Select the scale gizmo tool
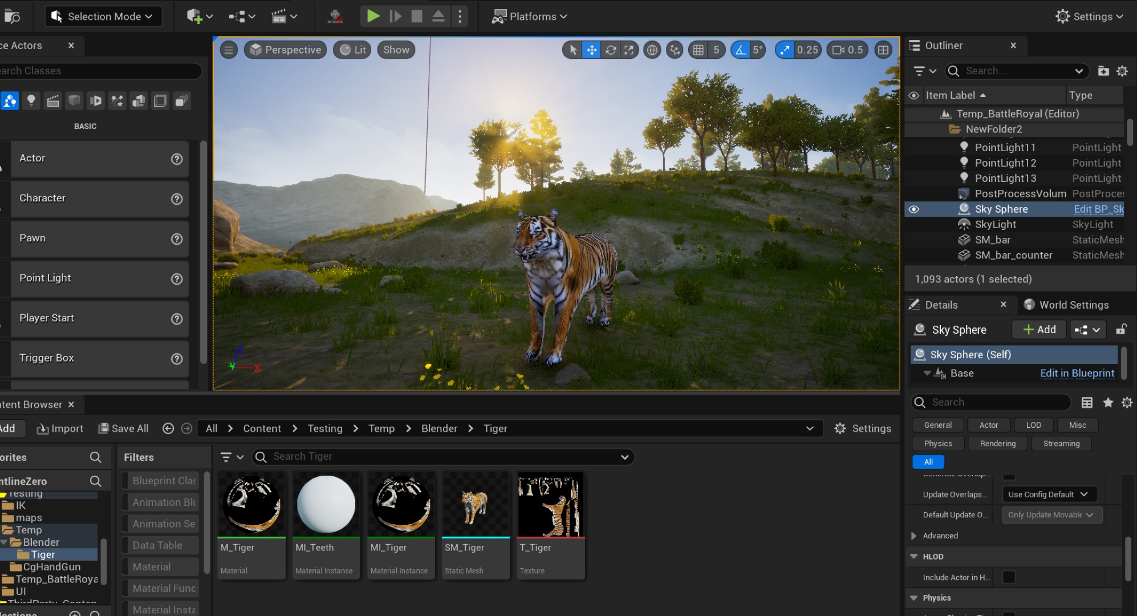Screen dimensions: 1137x616 (629, 50)
